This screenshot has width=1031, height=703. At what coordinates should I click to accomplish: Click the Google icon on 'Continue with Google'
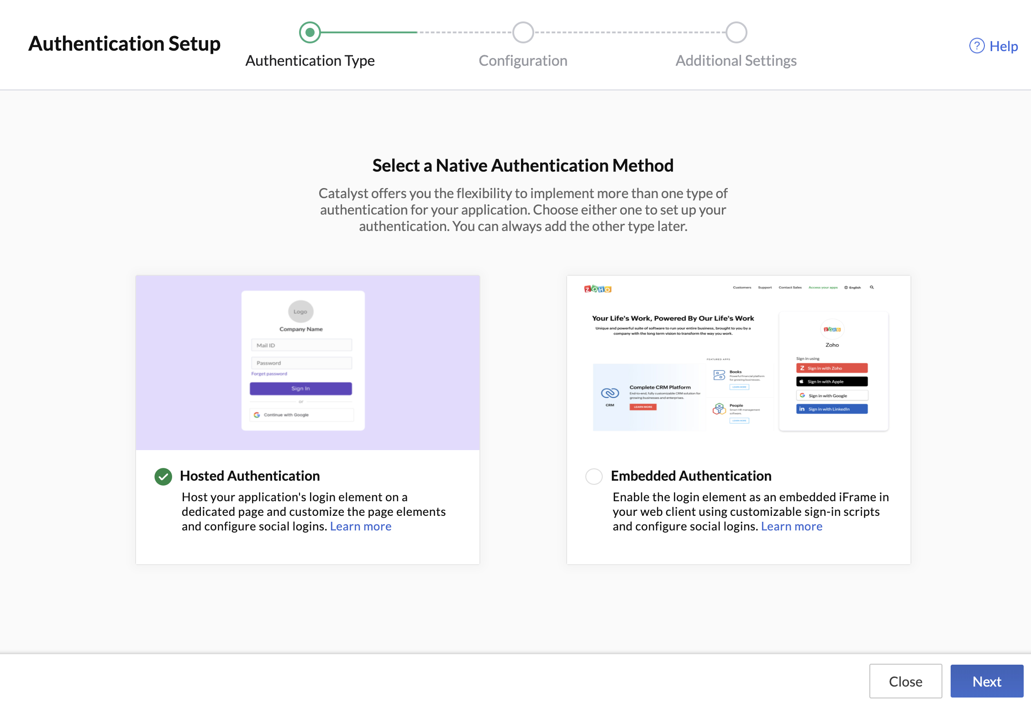click(257, 414)
